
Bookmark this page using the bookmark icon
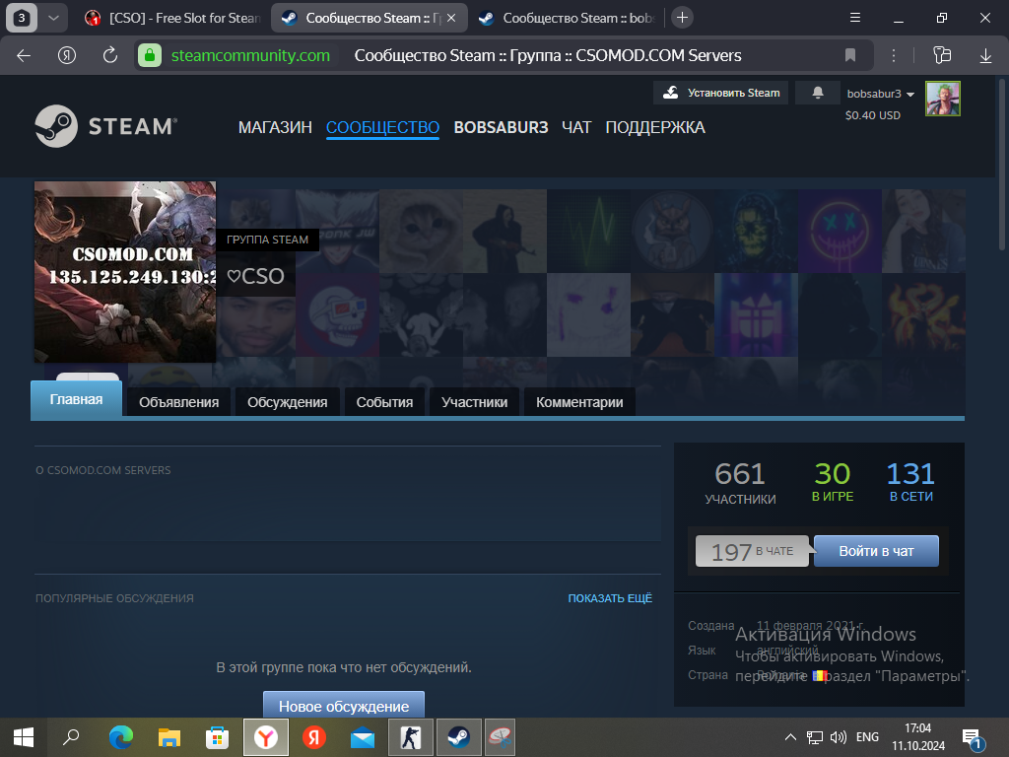click(x=850, y=55)
